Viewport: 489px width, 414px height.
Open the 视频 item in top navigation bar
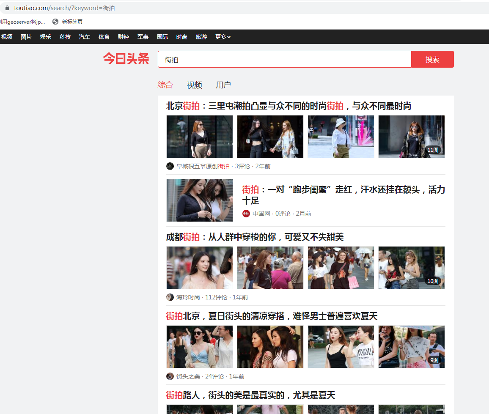(6, 37)
